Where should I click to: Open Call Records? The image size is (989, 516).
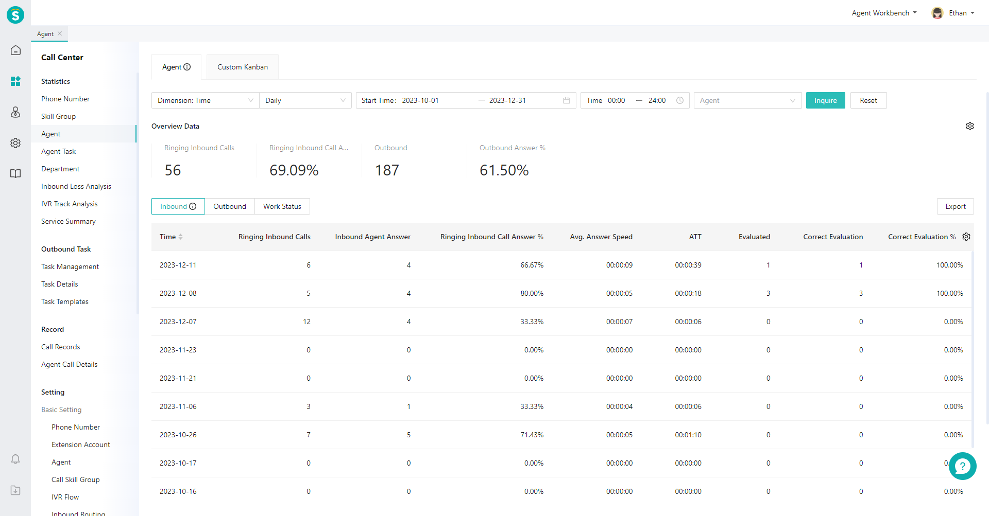point(61,347)
